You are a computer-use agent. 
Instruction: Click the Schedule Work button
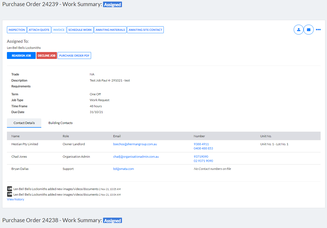tap(80, 30)
